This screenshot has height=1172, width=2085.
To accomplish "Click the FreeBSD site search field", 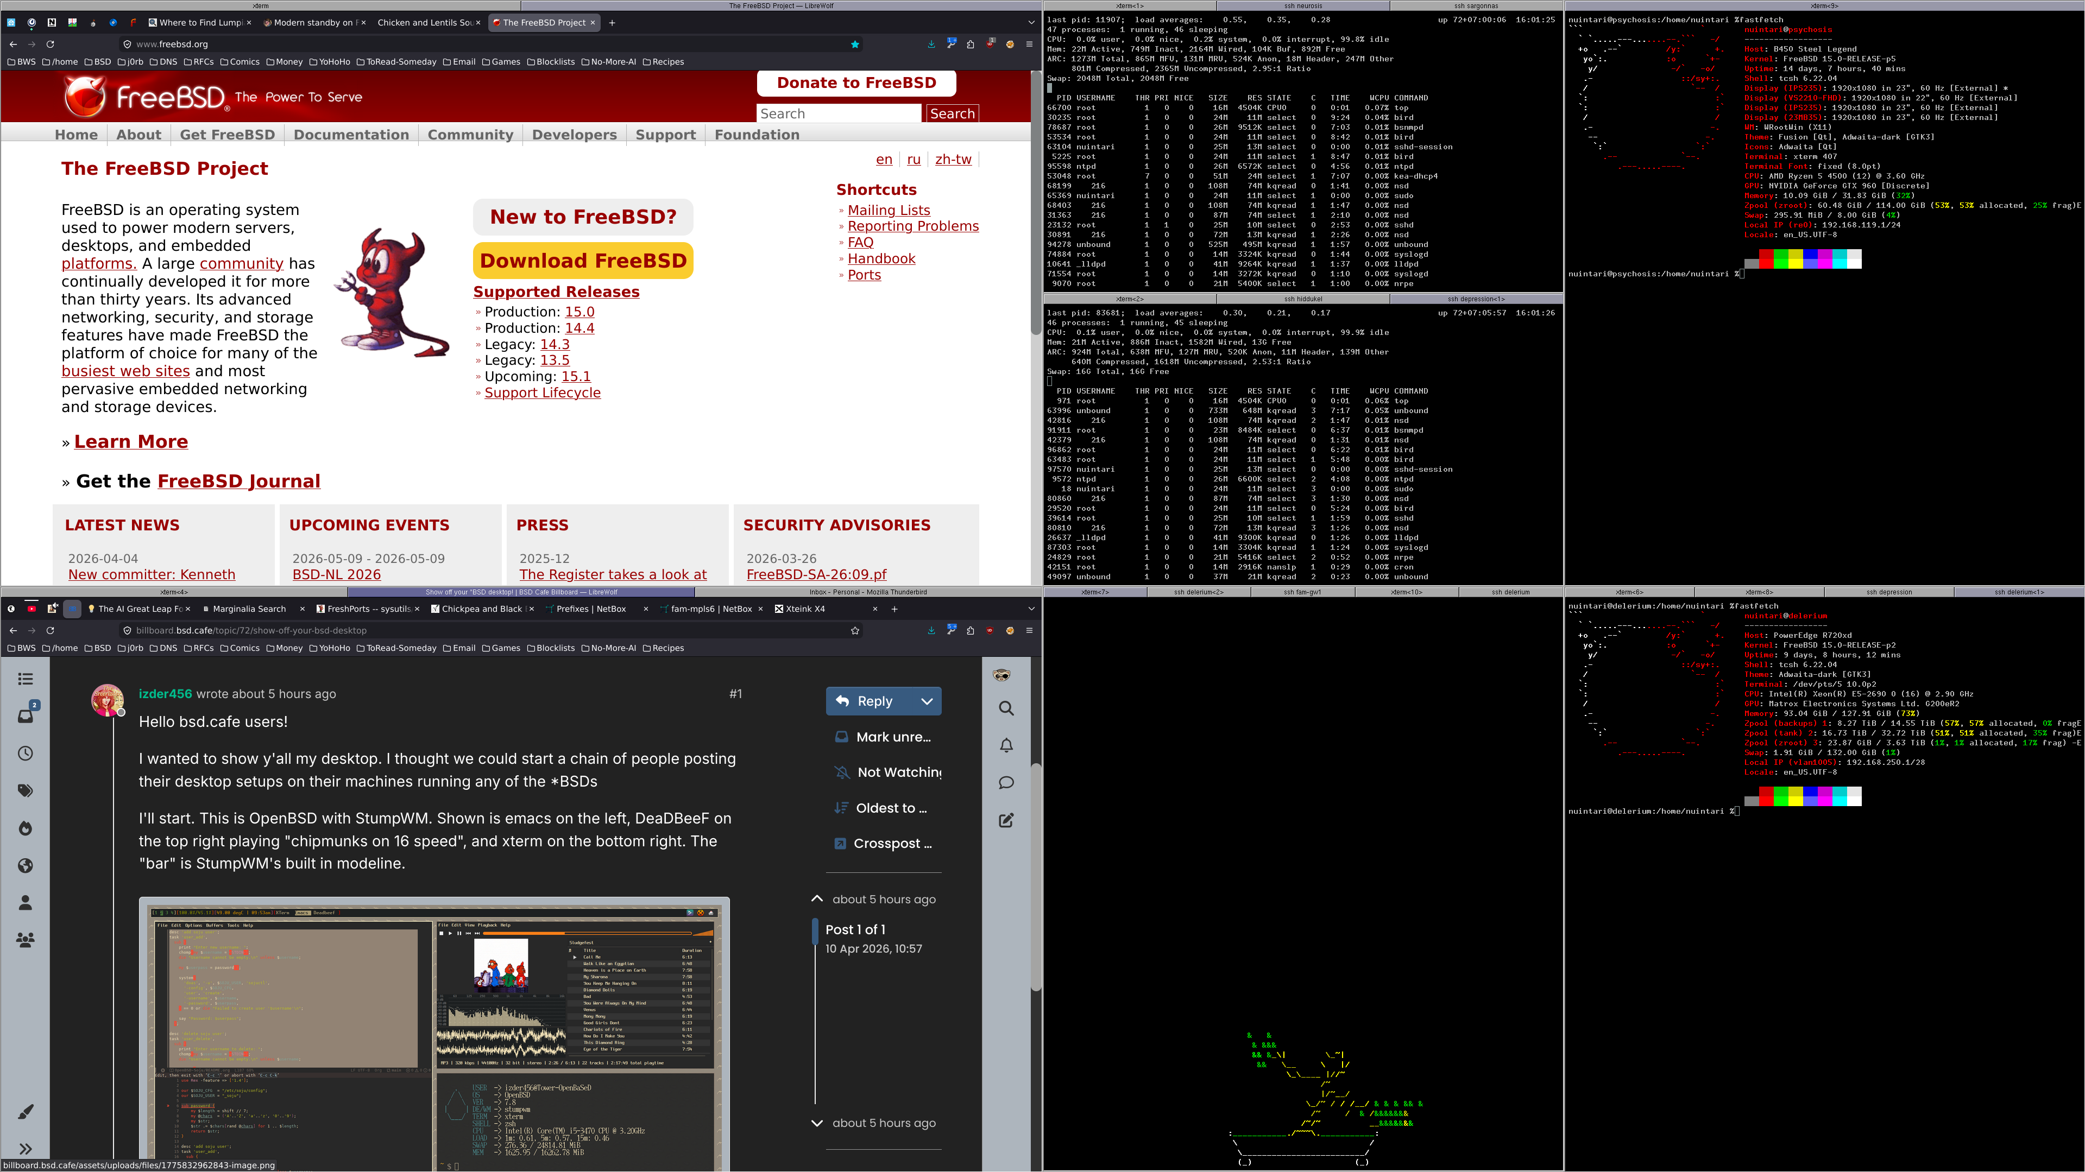I will [839, 114].
